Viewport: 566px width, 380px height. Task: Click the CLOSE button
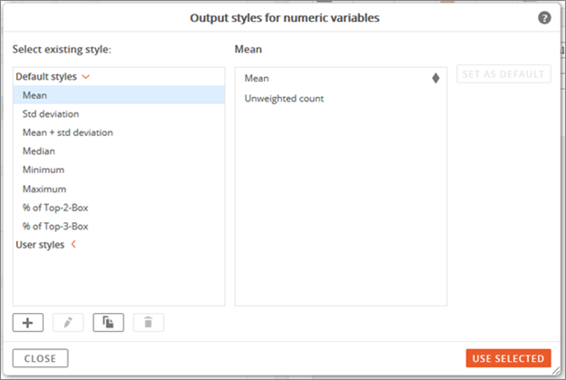coord(40,358)
